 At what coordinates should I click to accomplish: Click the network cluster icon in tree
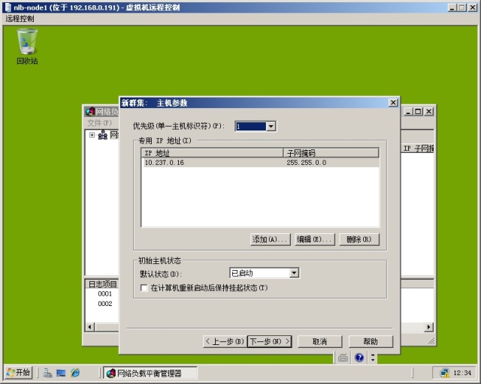tap(103, 135)
